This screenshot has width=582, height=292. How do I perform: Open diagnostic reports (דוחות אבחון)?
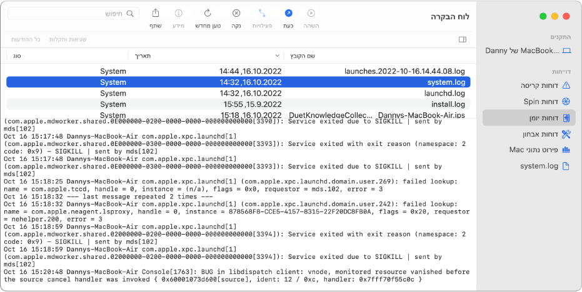[529, 134]
